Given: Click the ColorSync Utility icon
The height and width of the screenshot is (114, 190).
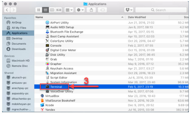Looking at the screenshot, I should 47,41.
